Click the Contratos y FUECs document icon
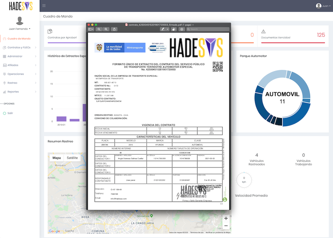 pos(4,48)
